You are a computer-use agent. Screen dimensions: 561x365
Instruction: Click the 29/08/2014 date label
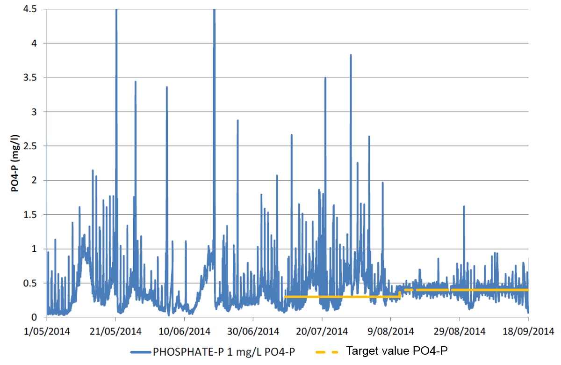click(x=460, y=331)
